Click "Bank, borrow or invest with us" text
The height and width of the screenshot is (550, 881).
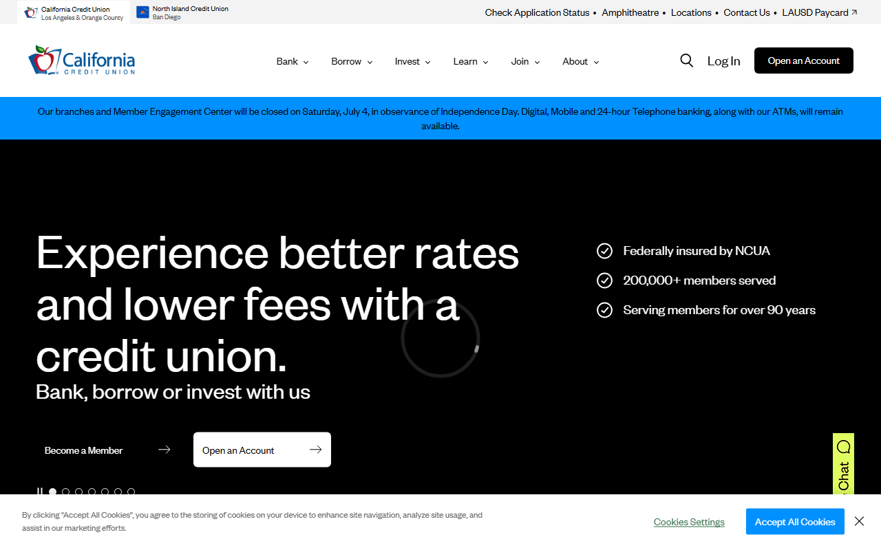click(x=173, y=392)
